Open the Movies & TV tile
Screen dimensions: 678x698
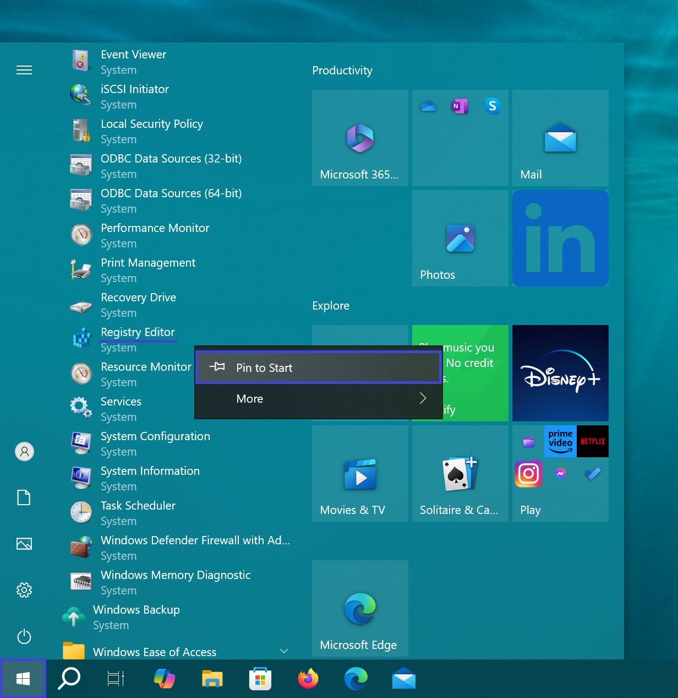coord(360,473)
